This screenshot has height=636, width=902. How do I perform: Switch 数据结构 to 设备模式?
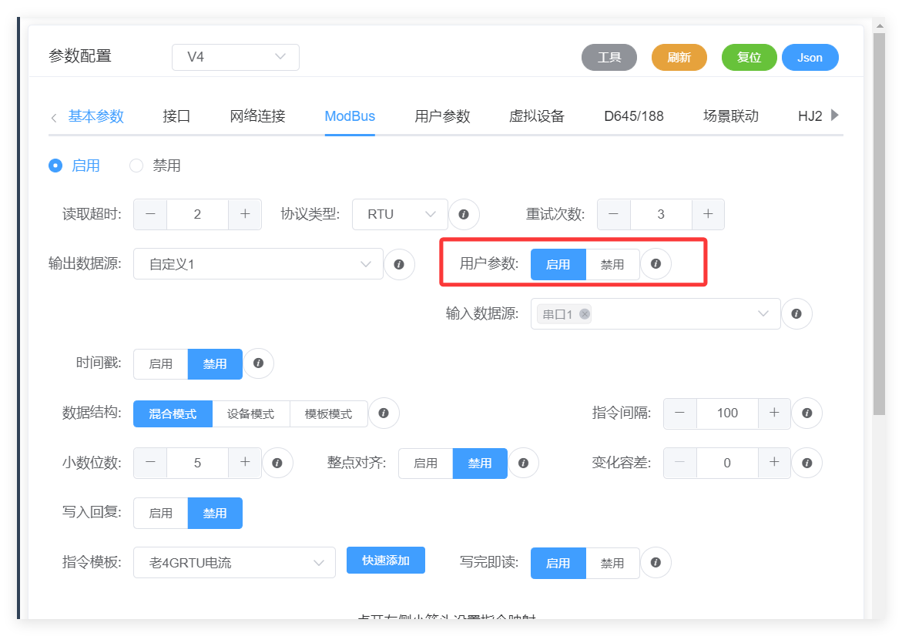(x=250, y=413)
